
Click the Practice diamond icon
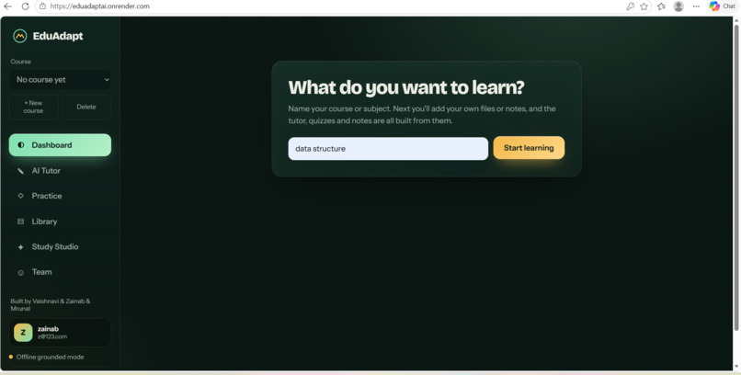click(x=21, y=196)
